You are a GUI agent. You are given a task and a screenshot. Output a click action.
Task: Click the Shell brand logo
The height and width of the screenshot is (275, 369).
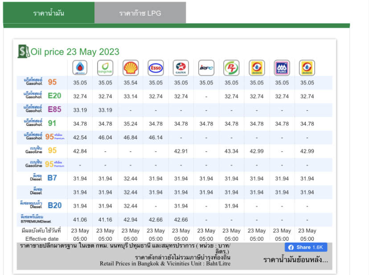[x=131, y=68]
